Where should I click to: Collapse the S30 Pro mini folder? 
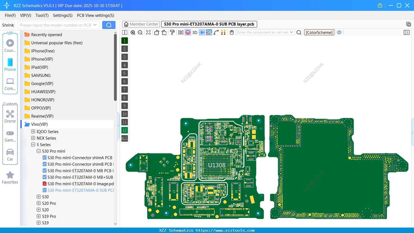tap(39, 151)
